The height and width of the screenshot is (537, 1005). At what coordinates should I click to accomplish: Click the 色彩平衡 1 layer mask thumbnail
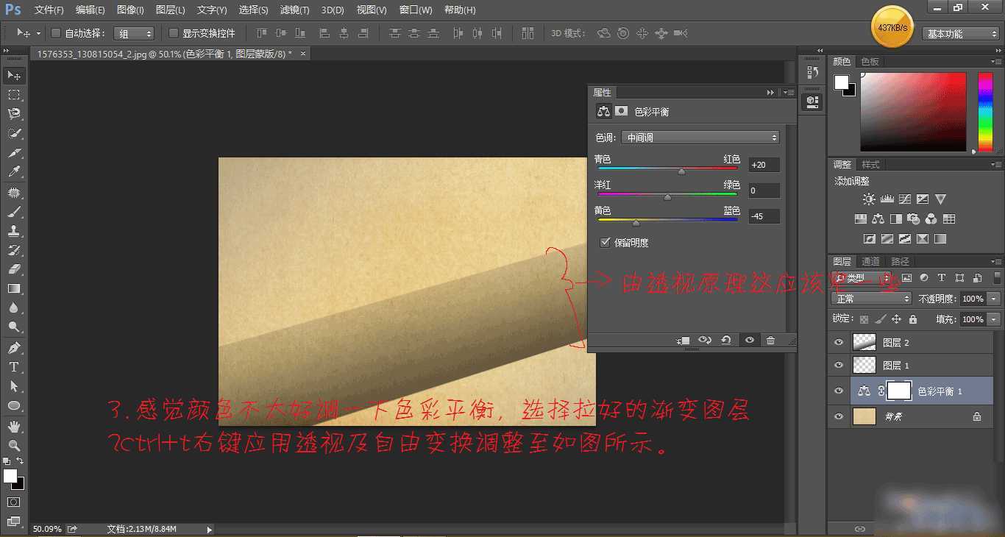pyautogui.click(x=899, y=391)
